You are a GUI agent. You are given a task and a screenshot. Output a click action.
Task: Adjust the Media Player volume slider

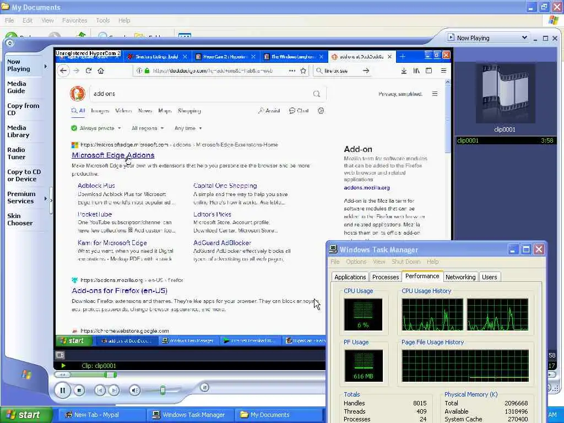click(x=162, y=391)
